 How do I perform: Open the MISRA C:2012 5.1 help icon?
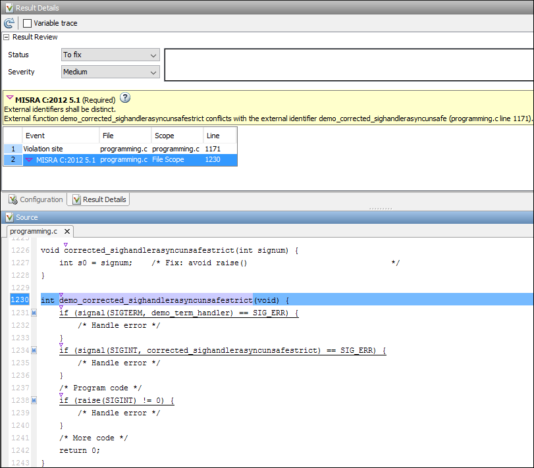(125, 97)
